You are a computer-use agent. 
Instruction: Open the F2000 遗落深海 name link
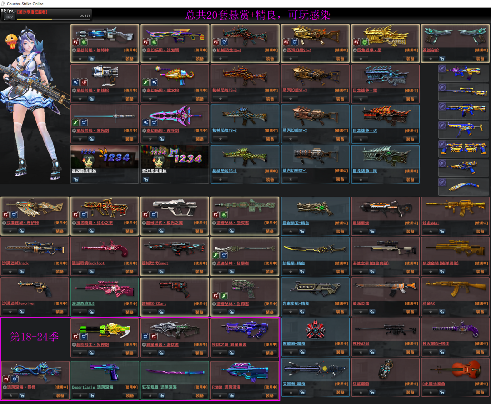coord(226,387)
